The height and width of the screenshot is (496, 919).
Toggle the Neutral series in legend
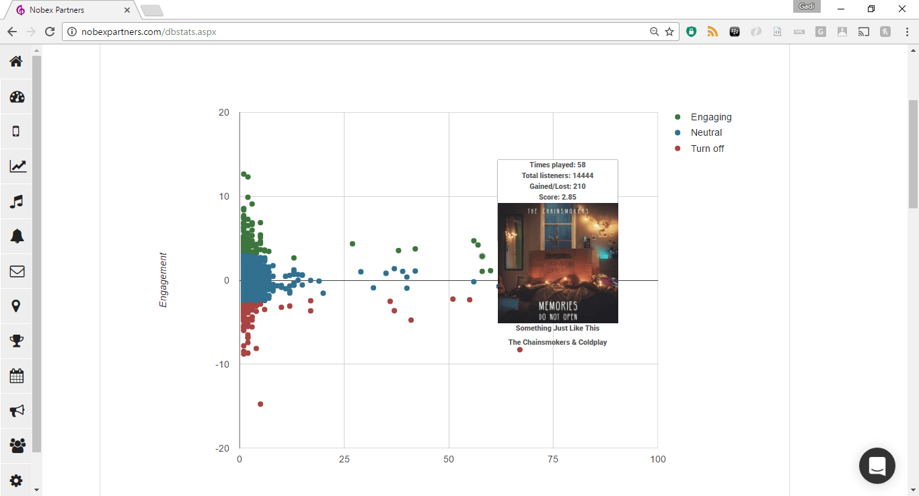pos(699,132)
